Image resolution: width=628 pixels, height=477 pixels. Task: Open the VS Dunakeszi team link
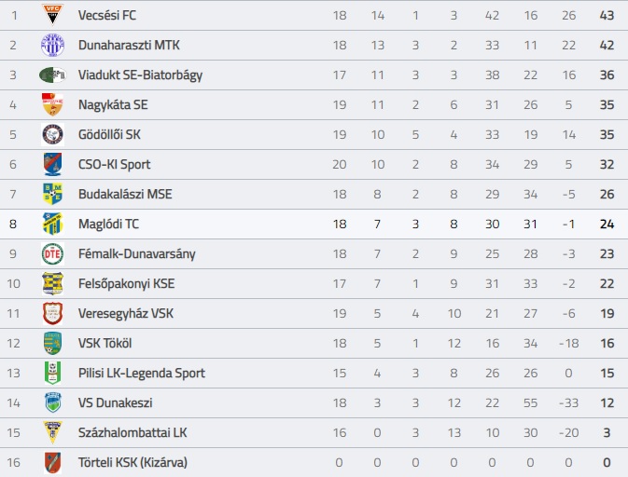point(116,402)
